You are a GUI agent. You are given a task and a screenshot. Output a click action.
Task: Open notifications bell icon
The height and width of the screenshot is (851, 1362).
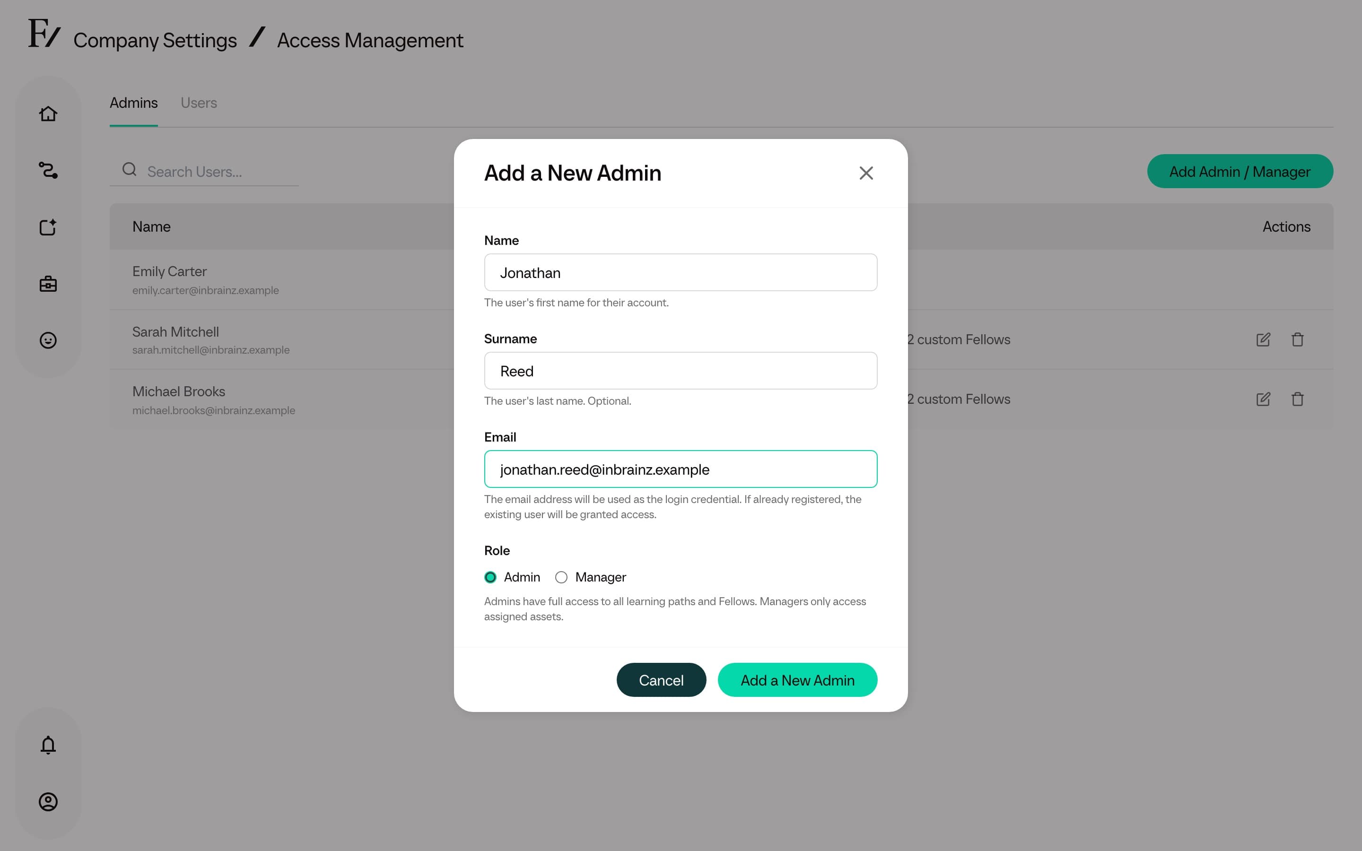point(48,745)
